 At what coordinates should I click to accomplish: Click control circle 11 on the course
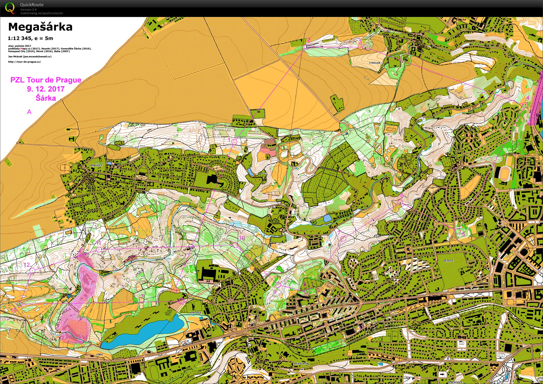coord(99,249)
